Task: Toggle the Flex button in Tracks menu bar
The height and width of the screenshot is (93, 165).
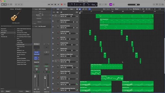Action: 86,9
